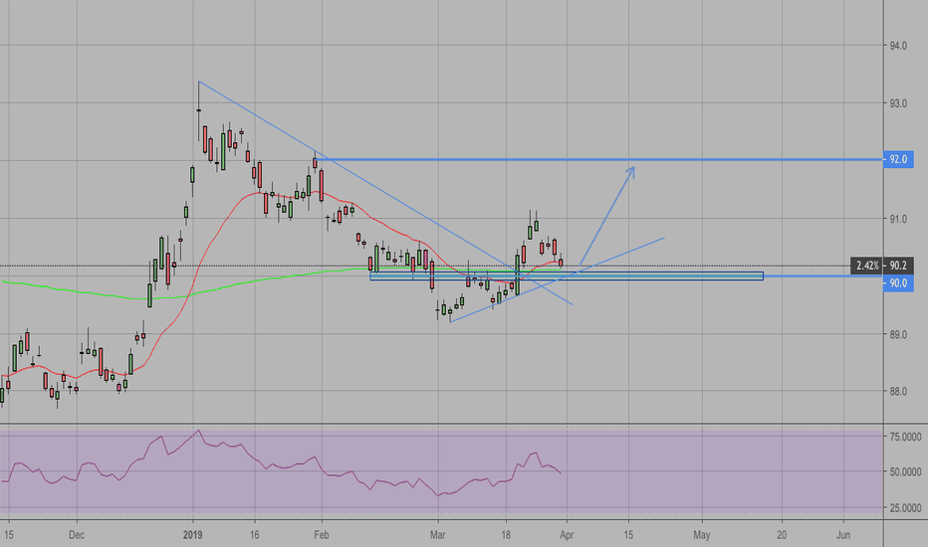Click the 93.0 price axis label

coord(898,103)
